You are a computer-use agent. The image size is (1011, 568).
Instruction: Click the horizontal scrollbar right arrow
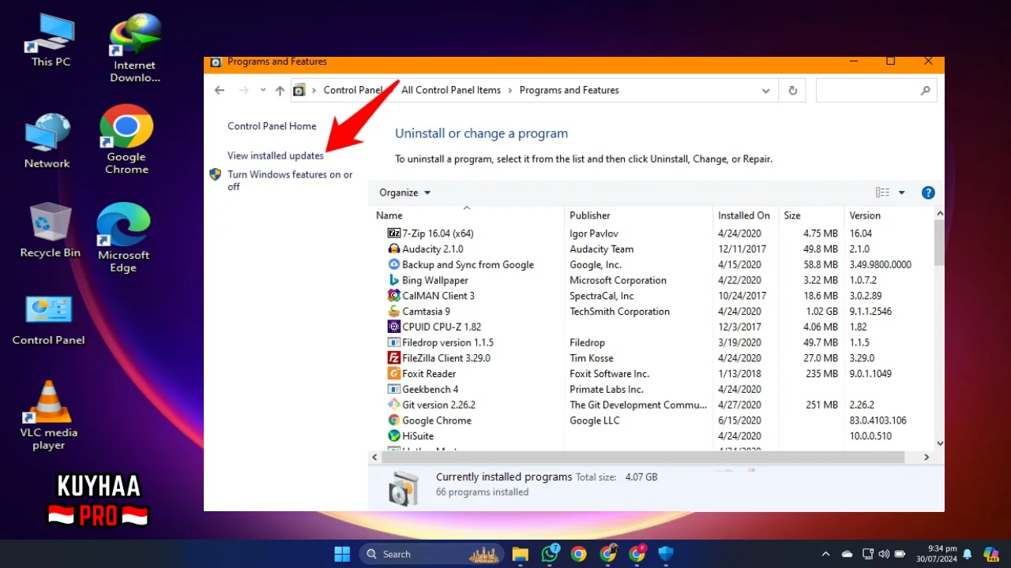927,457
